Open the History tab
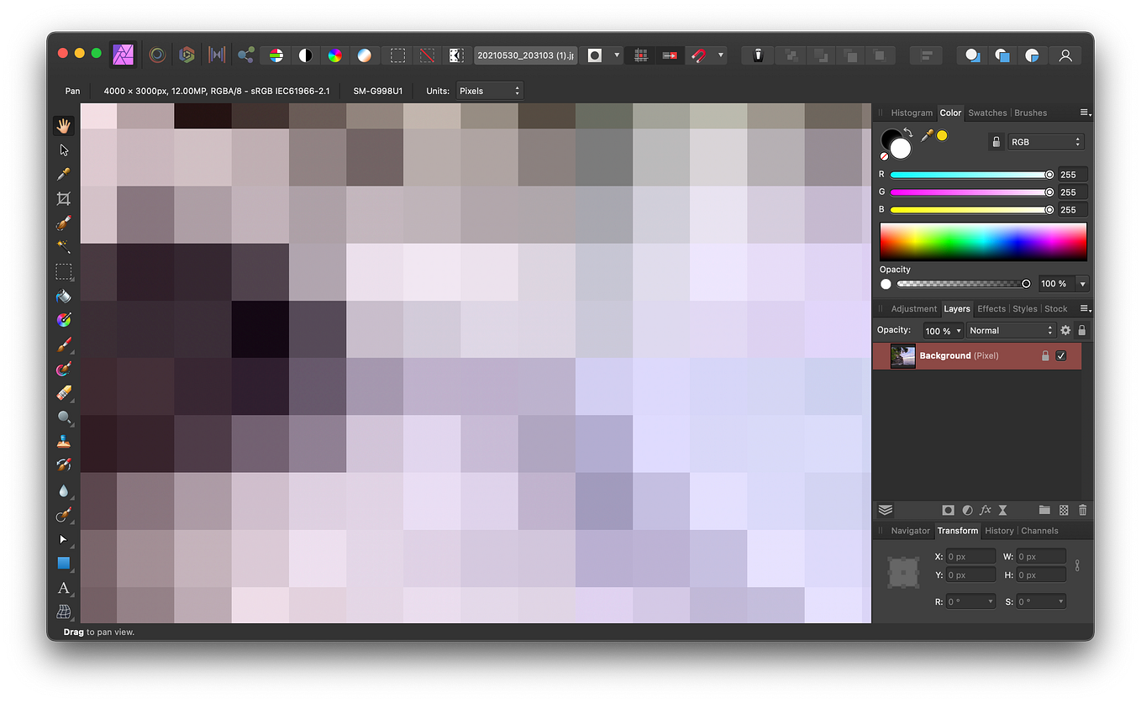The height and width of the screenshot is (703, 1141). [x=999, y=531]
